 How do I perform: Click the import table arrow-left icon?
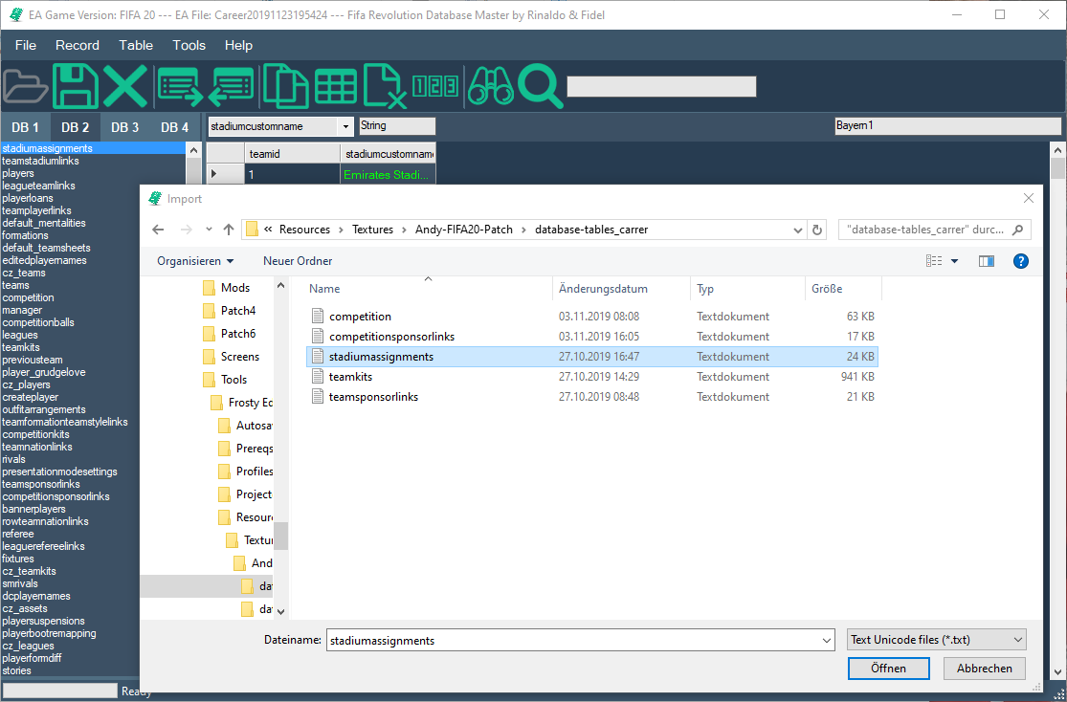pyautogui.click(x=232, y=88)
